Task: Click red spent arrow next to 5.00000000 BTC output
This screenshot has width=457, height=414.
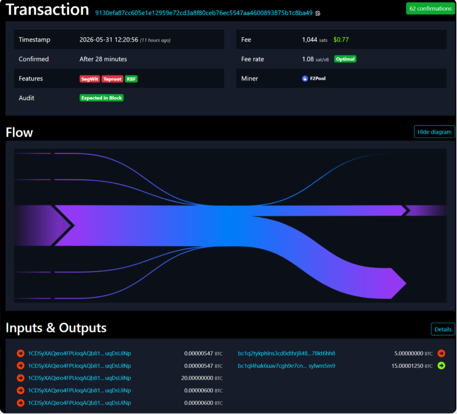Action: pyautogui.click(x=441, y=353)
